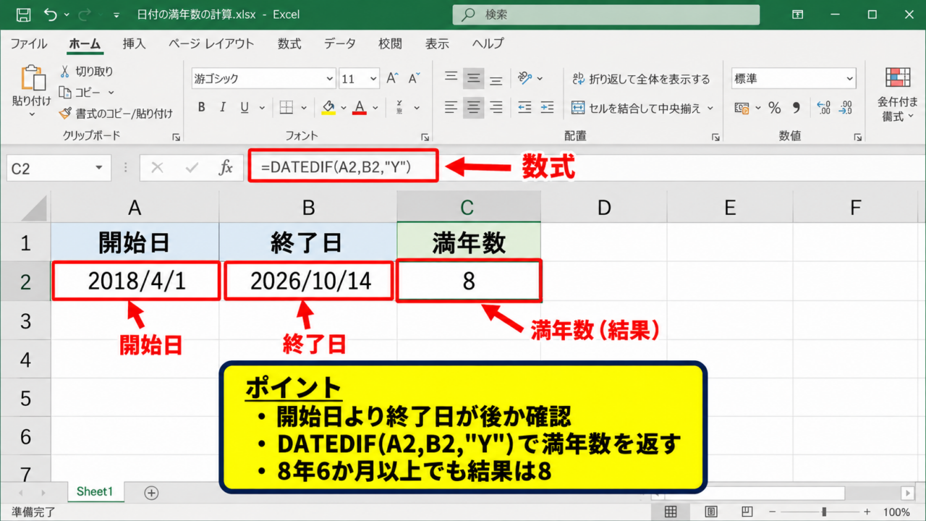Decrease font size with small A icon
The height and width of the screenshot is (521, 926).
415,79
